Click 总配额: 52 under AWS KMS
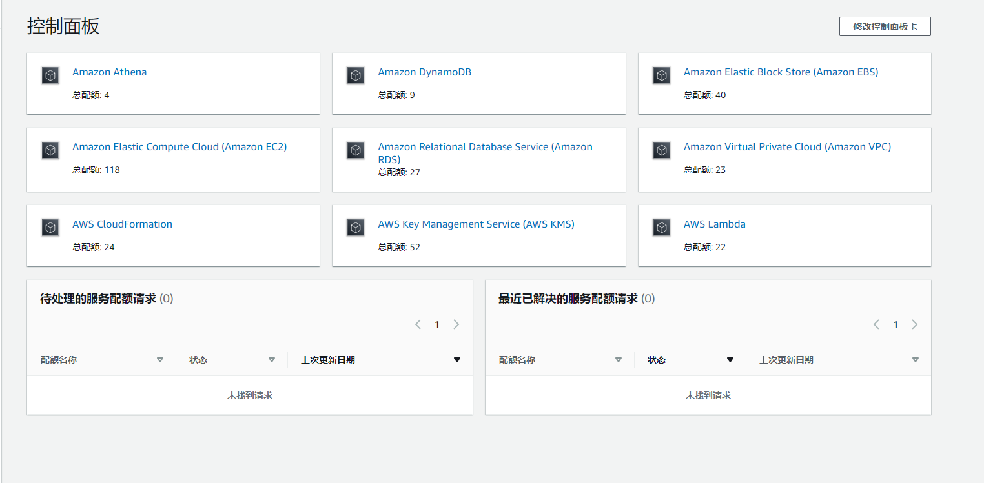 click(x=399, y=247)
